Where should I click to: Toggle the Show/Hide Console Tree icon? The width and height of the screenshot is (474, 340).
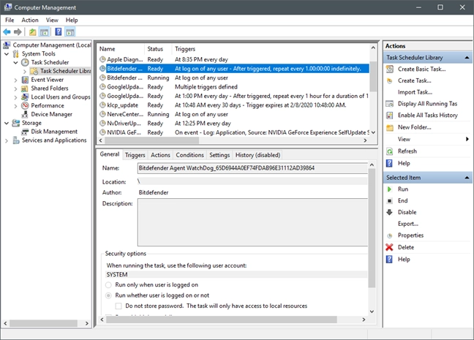(44, 31)
